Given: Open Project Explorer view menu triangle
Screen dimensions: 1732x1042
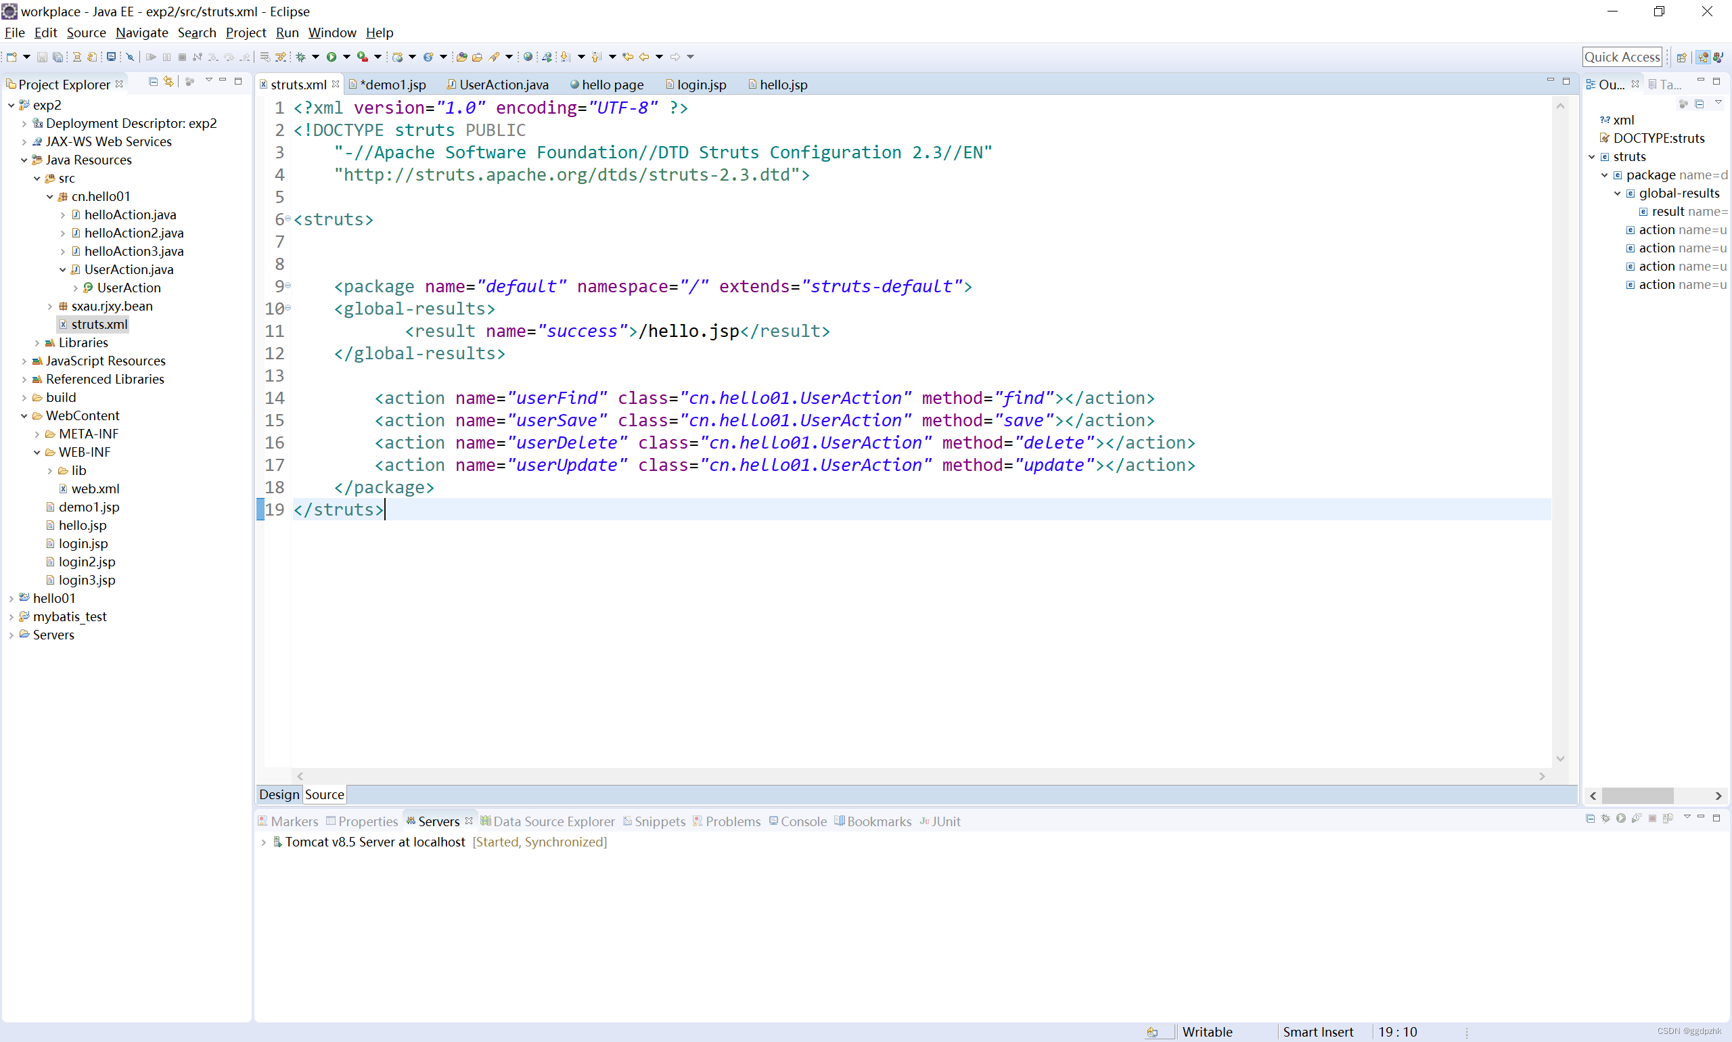Looking at the screenshot, I should 208,81.
